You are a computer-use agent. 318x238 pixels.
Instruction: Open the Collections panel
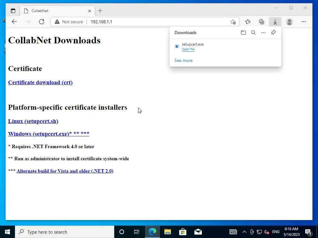click(x=261, y=22)
